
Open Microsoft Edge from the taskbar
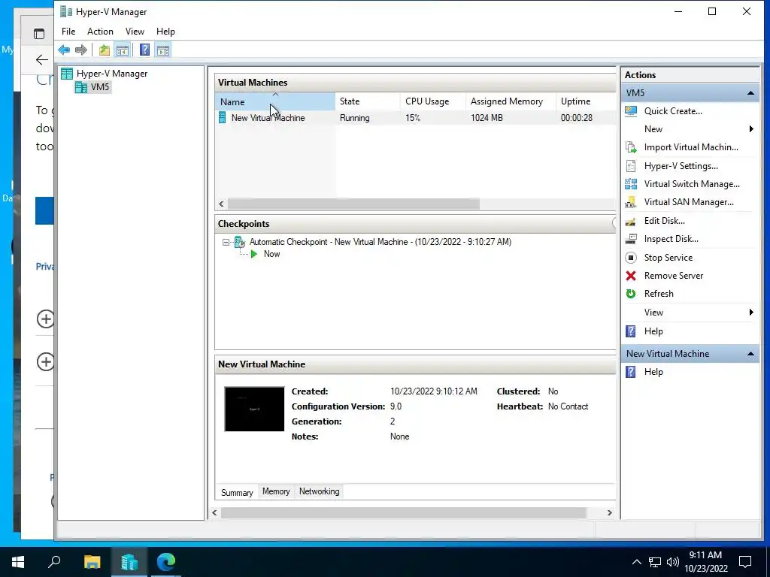(166, 562)
